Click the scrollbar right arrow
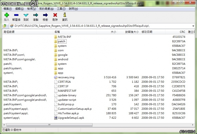This screenshot has width=197, height=134. 193,125
